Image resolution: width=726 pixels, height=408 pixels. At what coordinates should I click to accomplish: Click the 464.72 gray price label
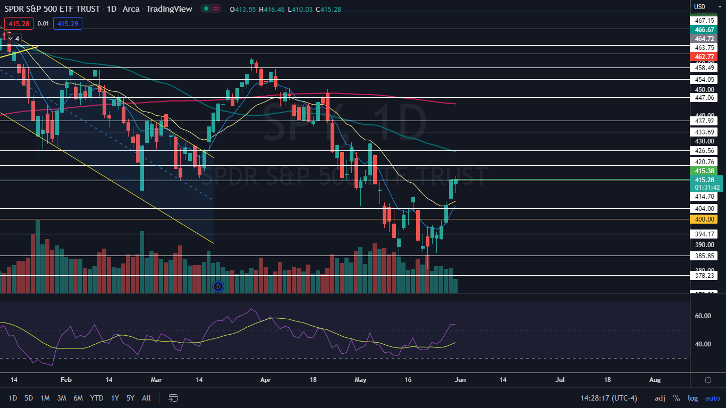(703, 39)
